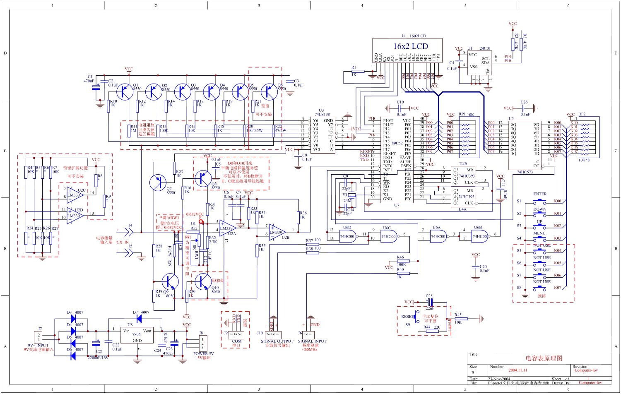Viewport: 621px width, 394px height.
Task: Click the C25 22uF capacitor
Action: 430,303
